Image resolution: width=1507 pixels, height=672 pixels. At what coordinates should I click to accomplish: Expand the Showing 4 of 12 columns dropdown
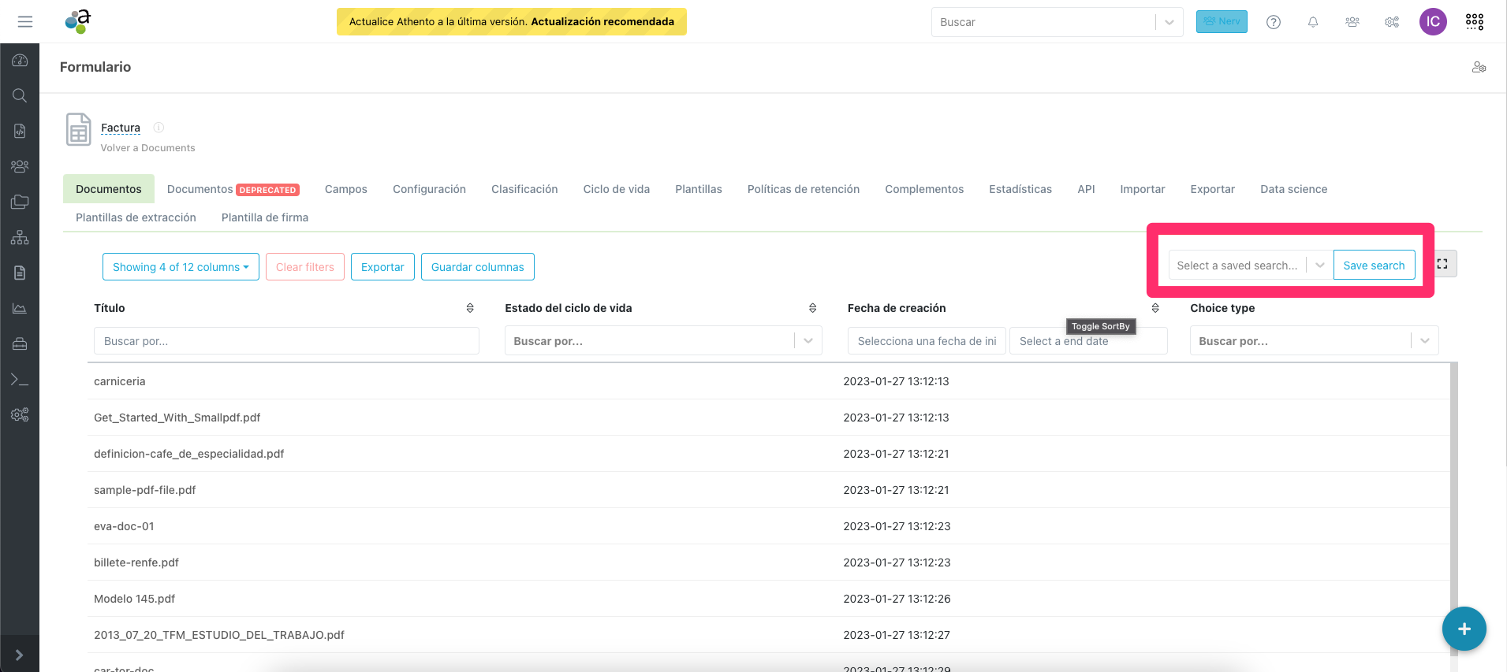pos(181,267)
